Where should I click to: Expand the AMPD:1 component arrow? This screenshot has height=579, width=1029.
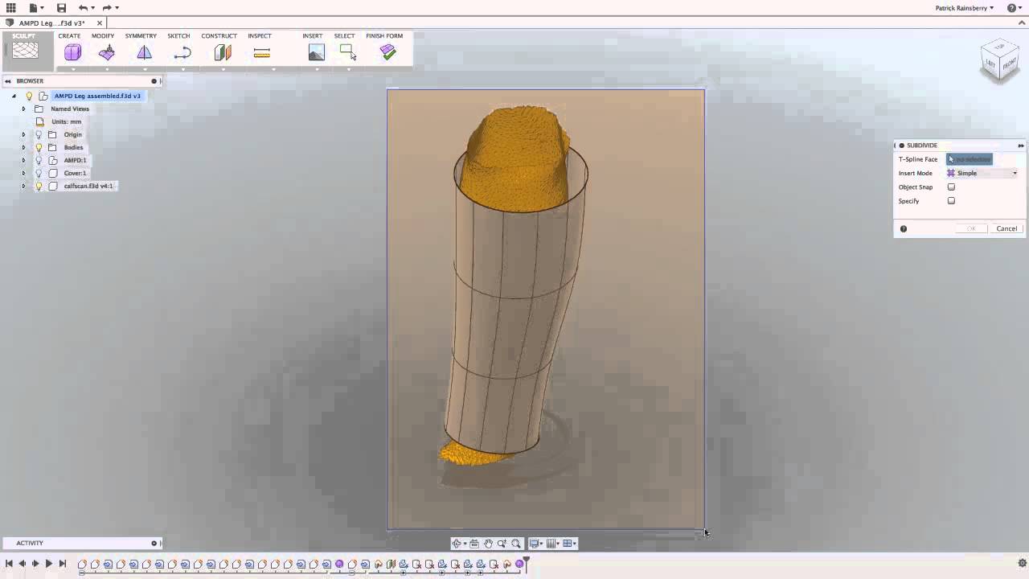click(x=23, y=160)
